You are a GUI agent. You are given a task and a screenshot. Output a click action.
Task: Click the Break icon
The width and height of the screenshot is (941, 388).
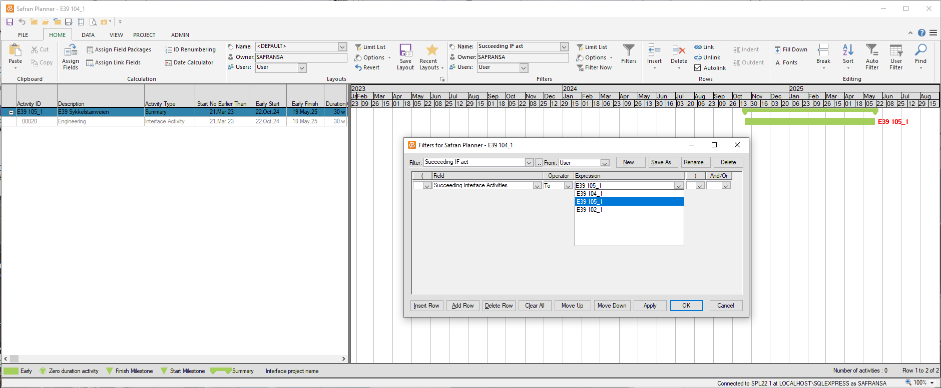pyautogui.click(x=823, y=50)
